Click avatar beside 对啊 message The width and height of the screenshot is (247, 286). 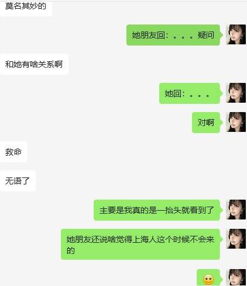pos(236,122)
